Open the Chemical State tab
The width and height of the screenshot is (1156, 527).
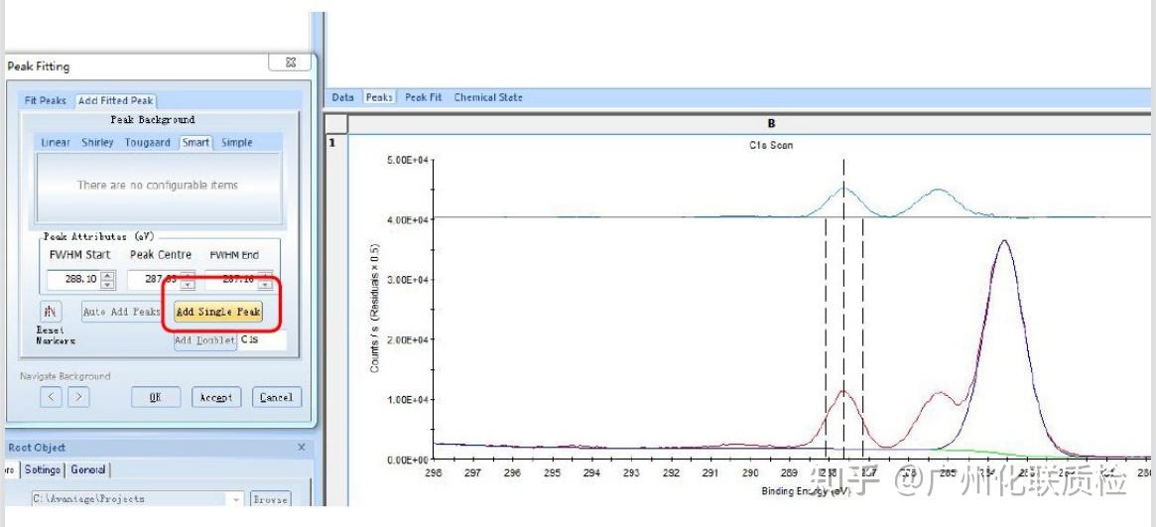(x=488, y=97)
